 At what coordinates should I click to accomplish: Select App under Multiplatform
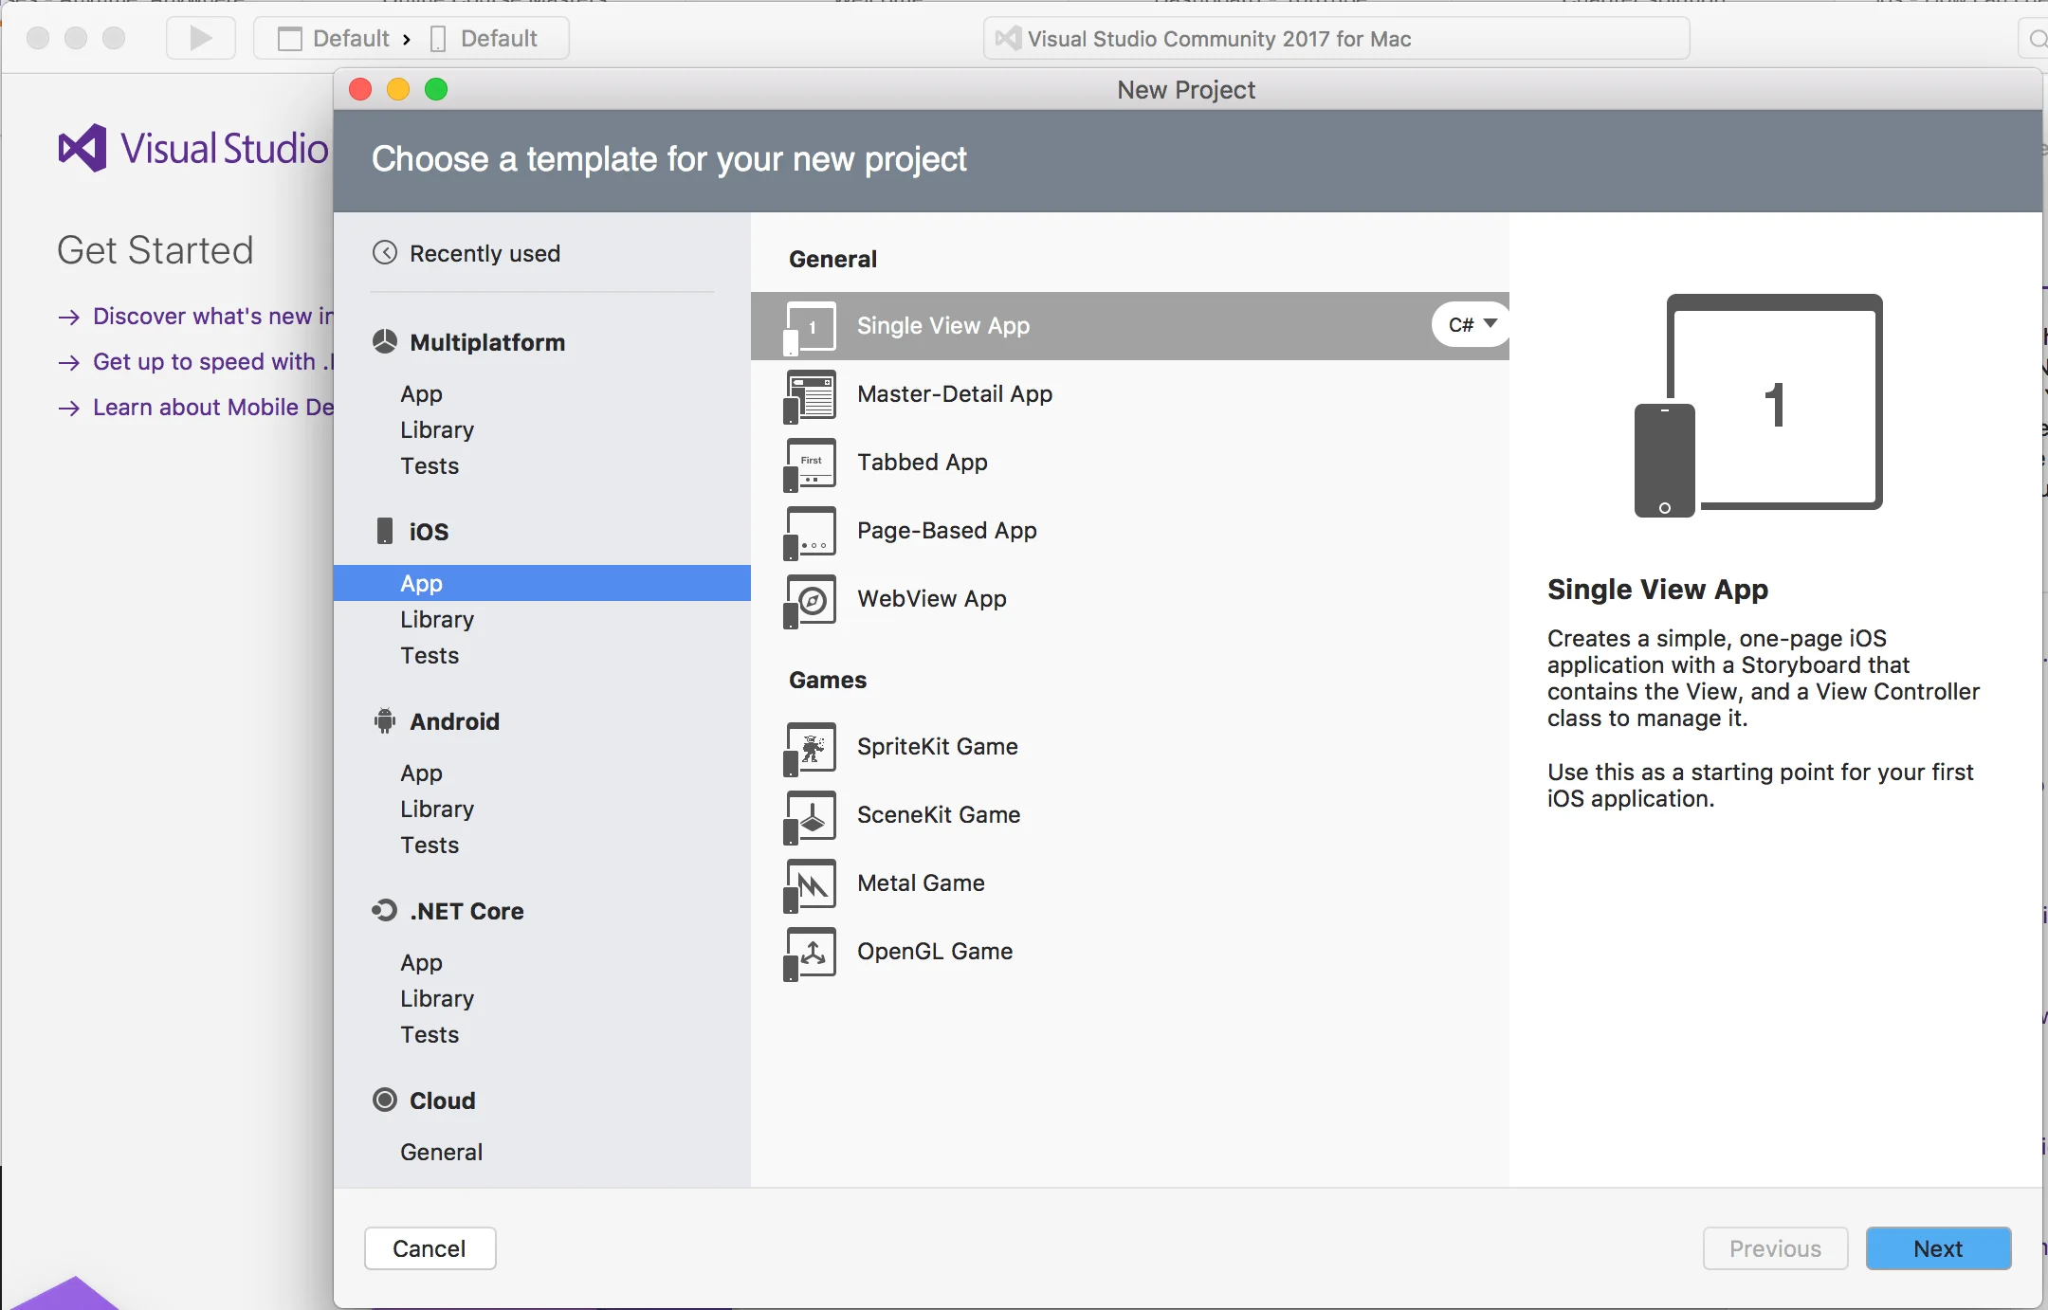pos(421,393)
